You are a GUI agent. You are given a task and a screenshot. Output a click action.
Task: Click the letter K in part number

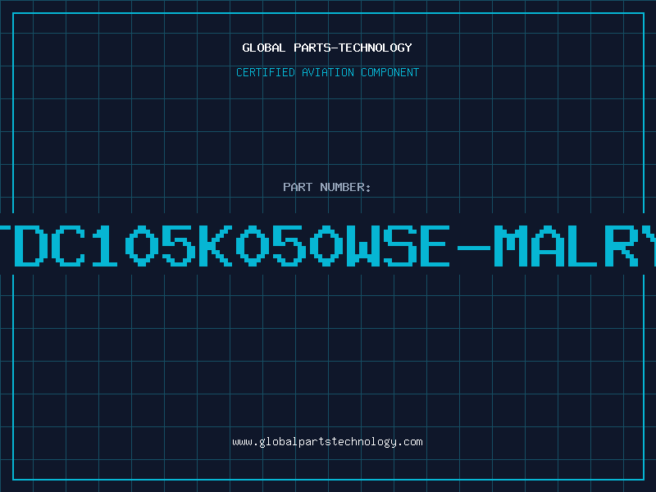215,245
